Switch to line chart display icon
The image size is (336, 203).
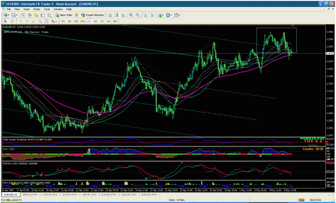click(x=124, y=15)
